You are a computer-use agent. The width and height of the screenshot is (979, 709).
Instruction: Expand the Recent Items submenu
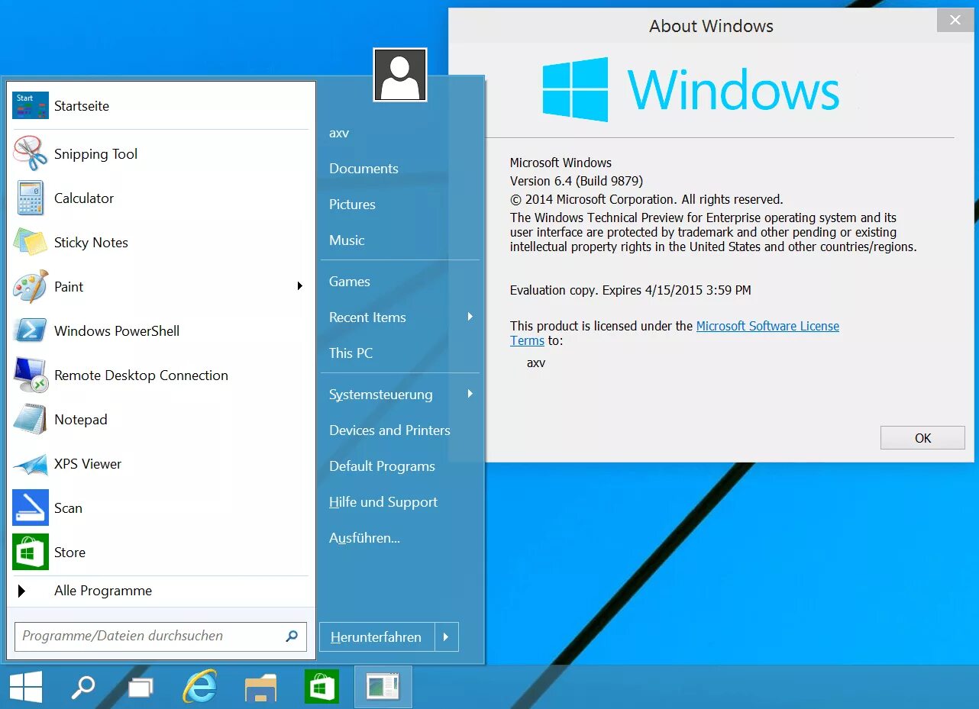tap(471, 317)
